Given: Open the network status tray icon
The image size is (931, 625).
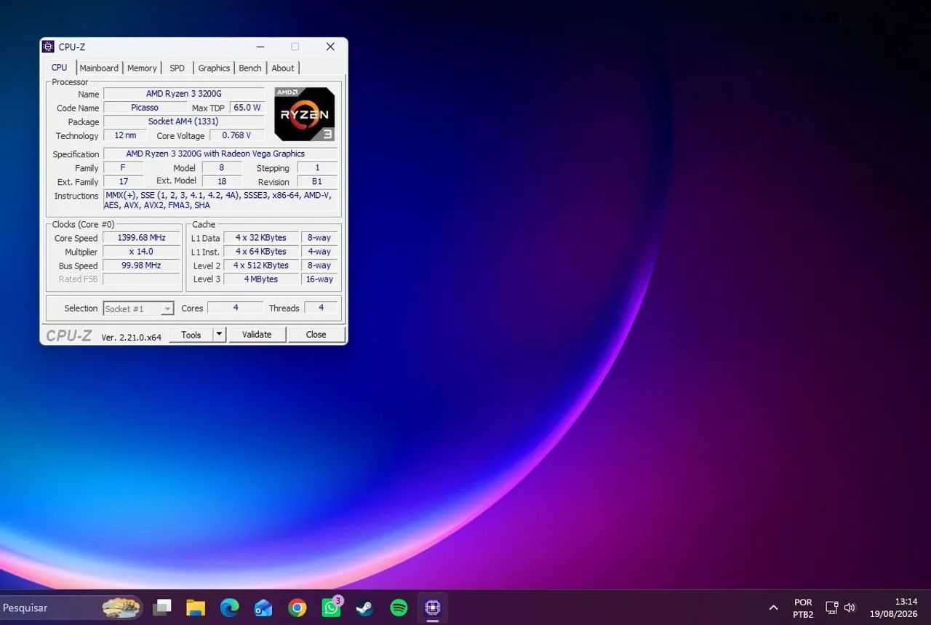Looking at the screenshot, I should 832,608.
